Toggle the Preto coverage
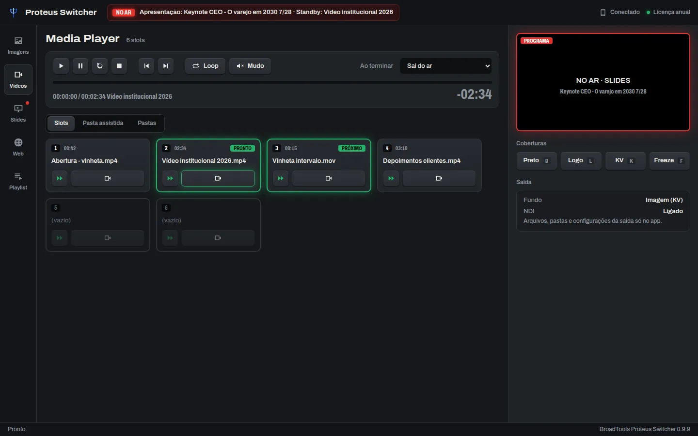Image resolution: width=698 pixels, height=436 pixels. tap(537, 160)
